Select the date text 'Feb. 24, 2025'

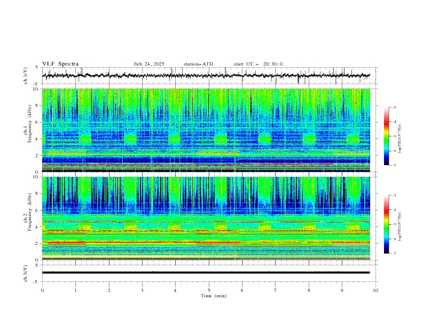coord(149,64)
